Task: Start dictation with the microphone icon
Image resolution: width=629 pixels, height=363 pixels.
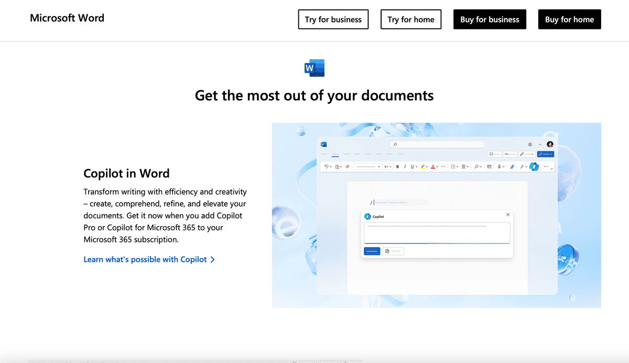Action: point(500,166)
